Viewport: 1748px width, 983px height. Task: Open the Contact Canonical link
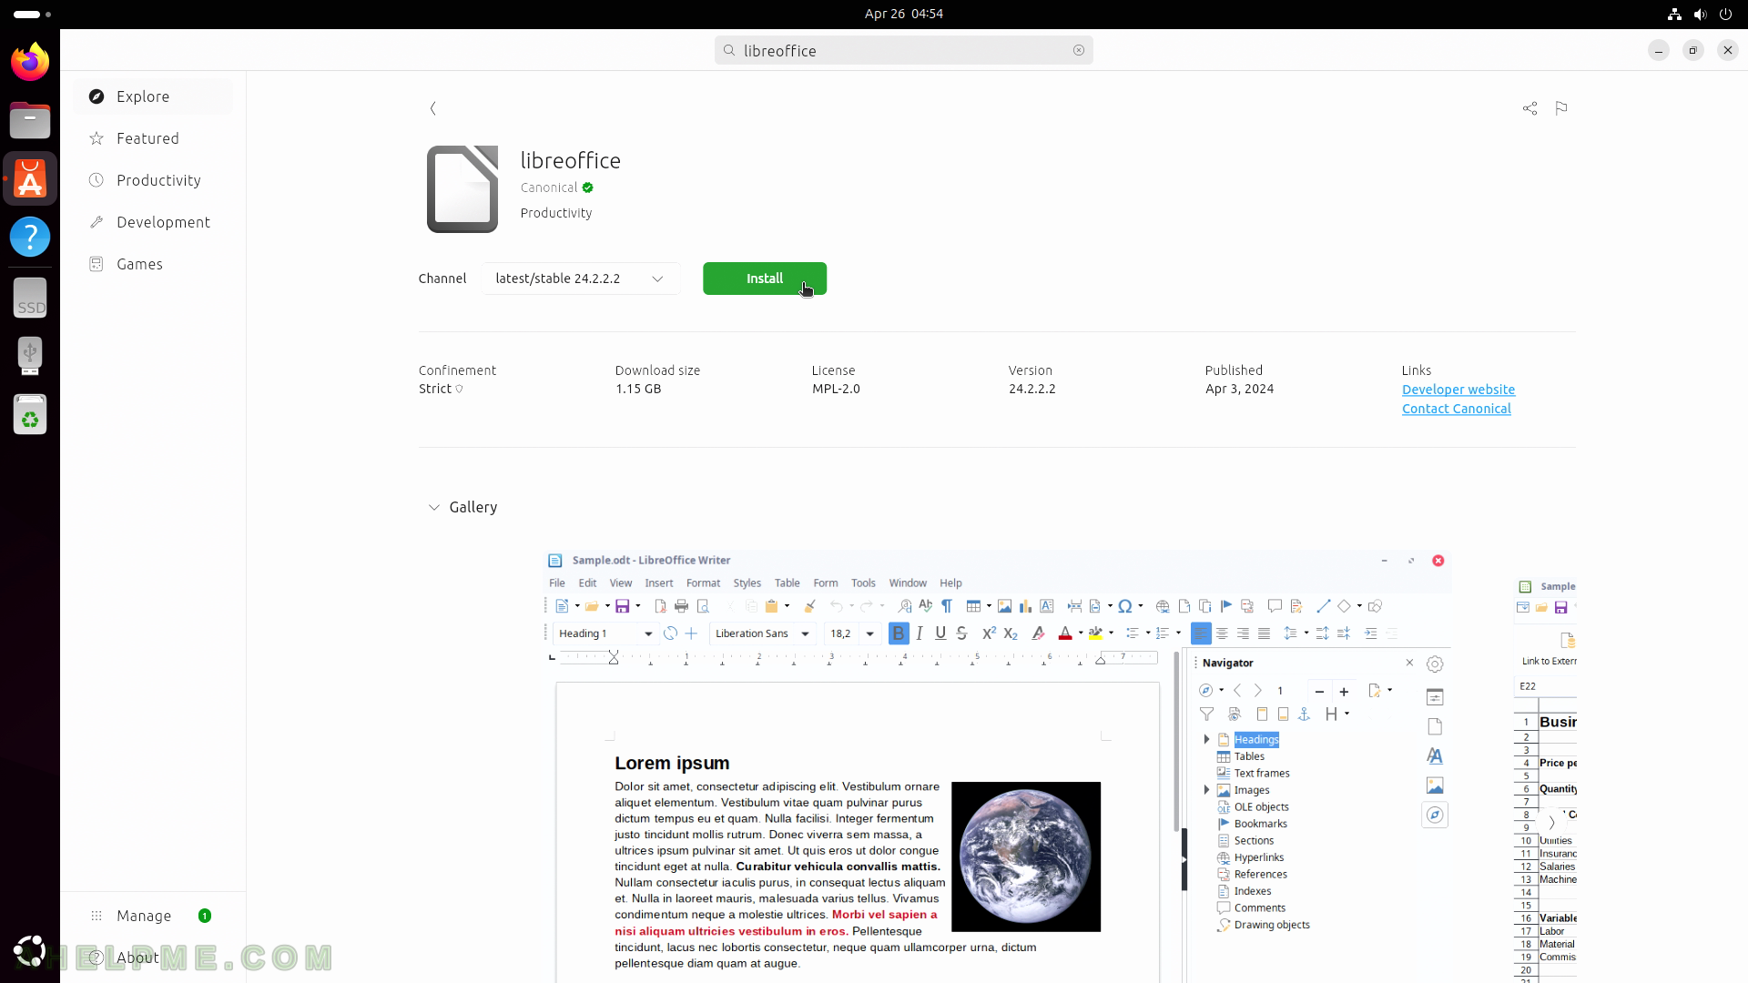[x=1457, y=409]
